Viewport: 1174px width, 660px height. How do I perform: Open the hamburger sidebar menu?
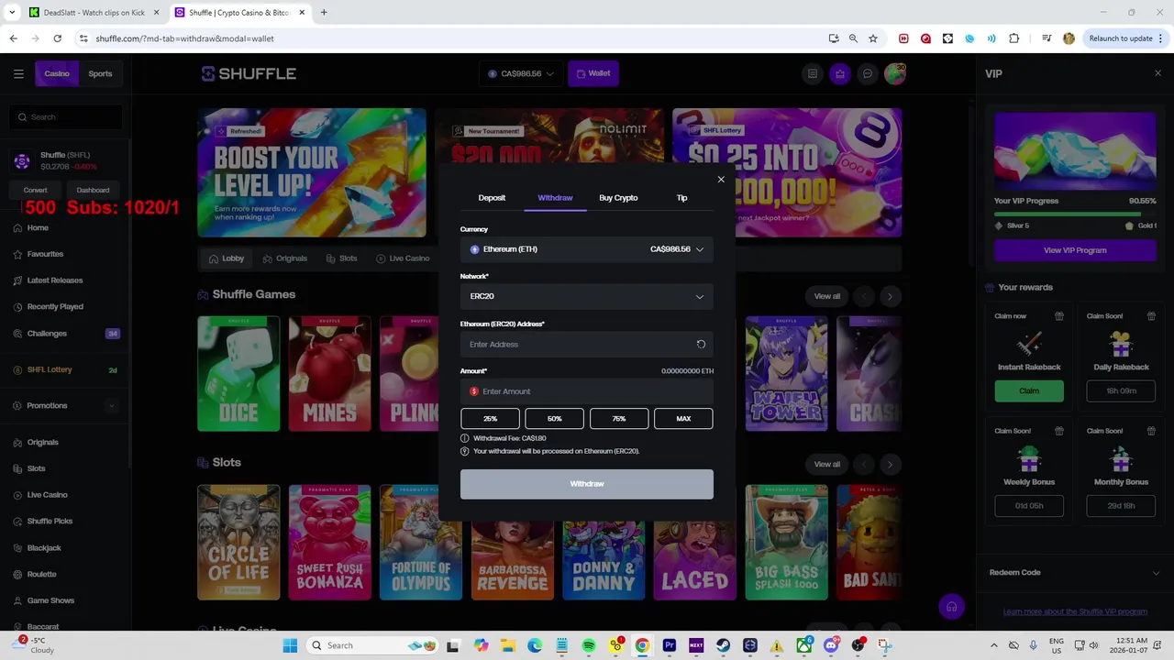click(x=18, y=73)
